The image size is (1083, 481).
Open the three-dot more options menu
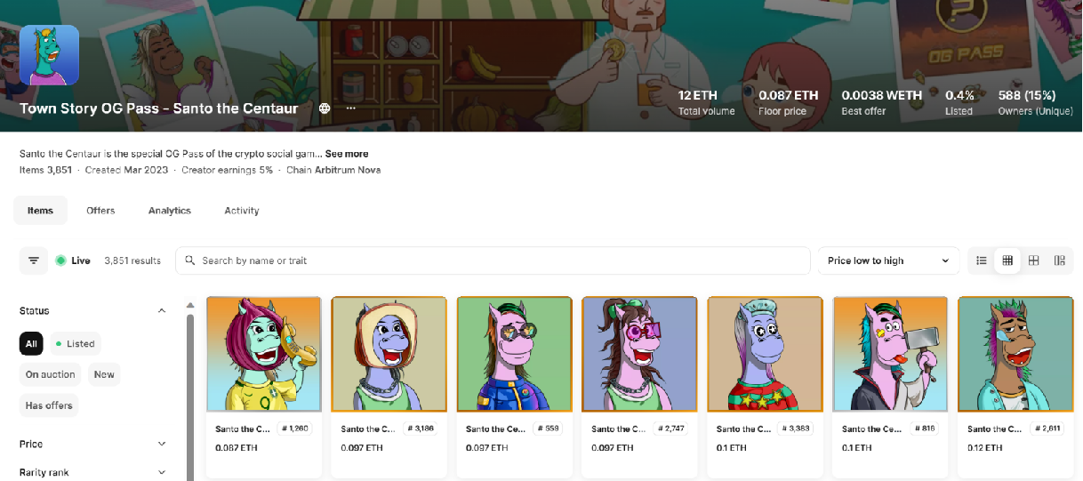click(351, 108)
